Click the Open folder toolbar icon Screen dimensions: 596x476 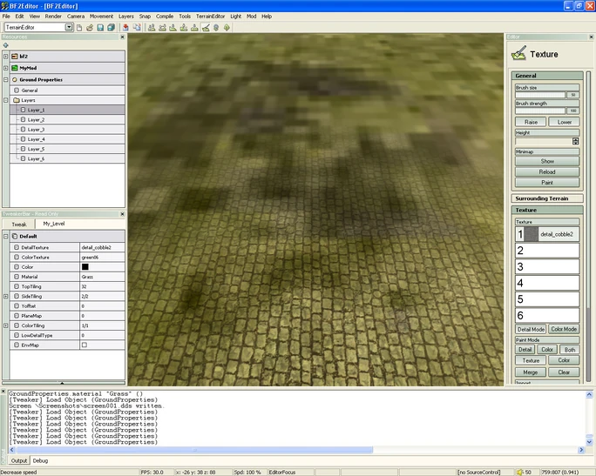(x=89, y=27)
